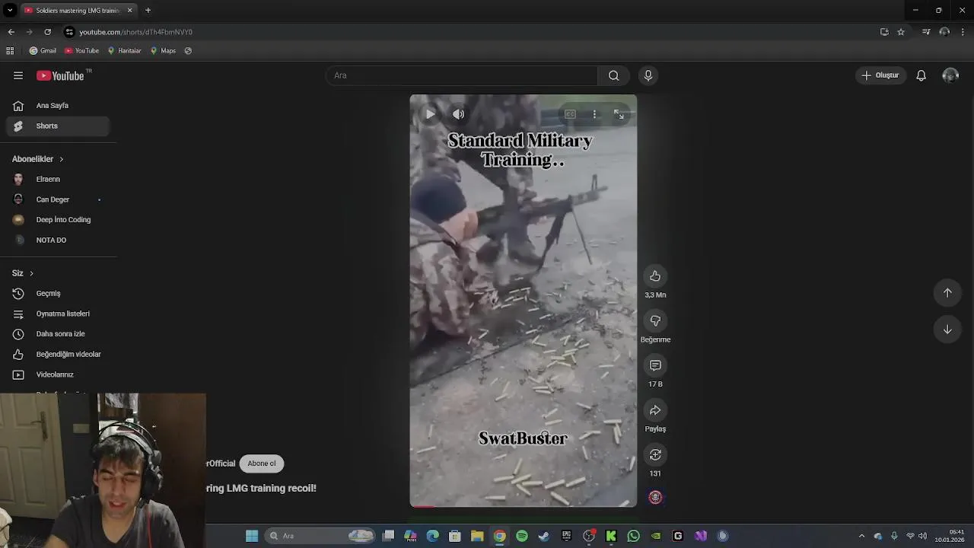Viewport: 974px width, 548px height.
Task: Click the taskbar Ara search box
Action: (x=321, y=536)
